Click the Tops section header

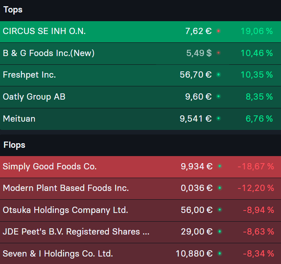(13, 10)
